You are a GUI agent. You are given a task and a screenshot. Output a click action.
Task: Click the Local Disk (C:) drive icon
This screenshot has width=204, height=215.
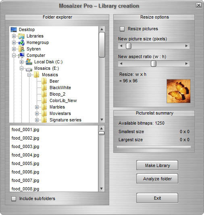point(29,62)
